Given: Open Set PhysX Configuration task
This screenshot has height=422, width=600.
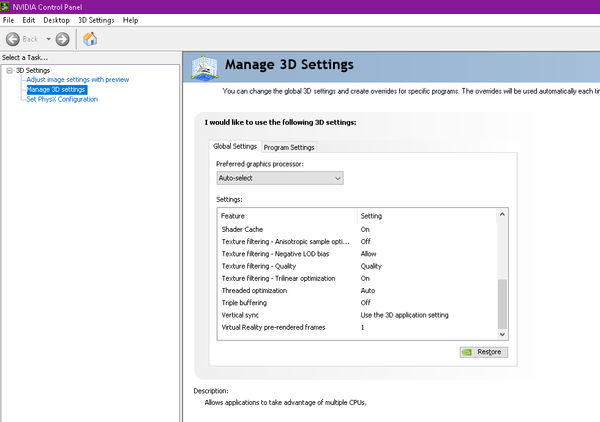Looking at the screenshot, I should point(62,99).
